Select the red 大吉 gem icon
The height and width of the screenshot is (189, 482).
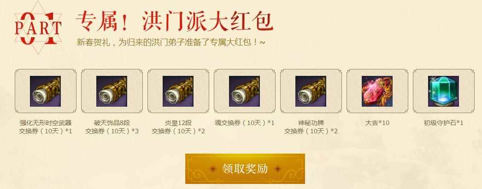[377, 92]
